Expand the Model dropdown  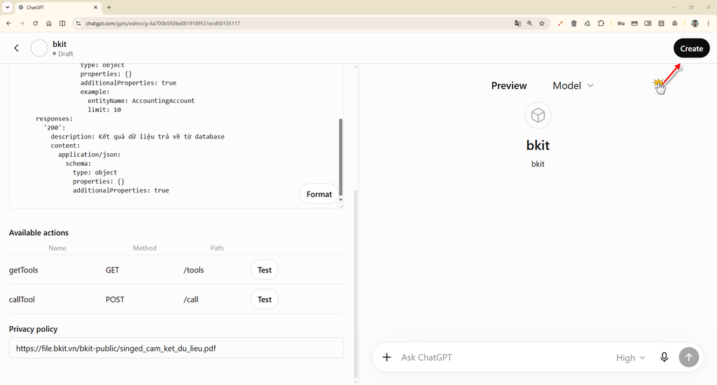[573, 85]
